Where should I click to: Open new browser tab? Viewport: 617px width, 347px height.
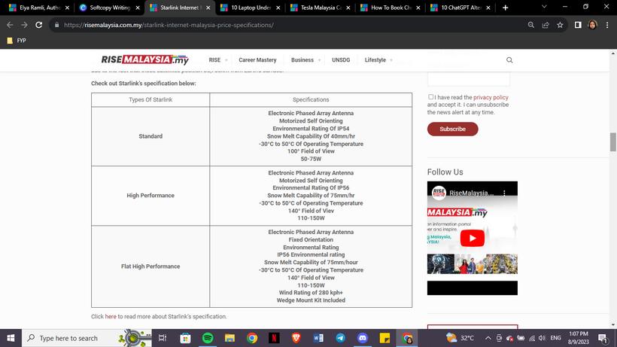[x=505, y=8]
